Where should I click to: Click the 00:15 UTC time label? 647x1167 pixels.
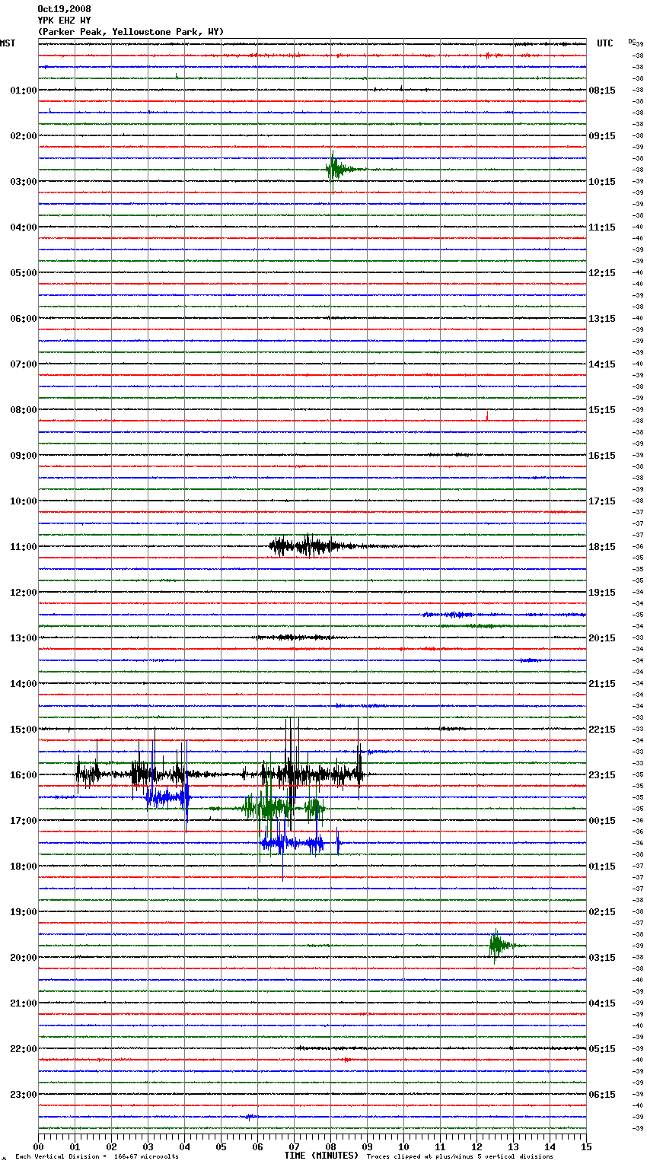[602, 821]
